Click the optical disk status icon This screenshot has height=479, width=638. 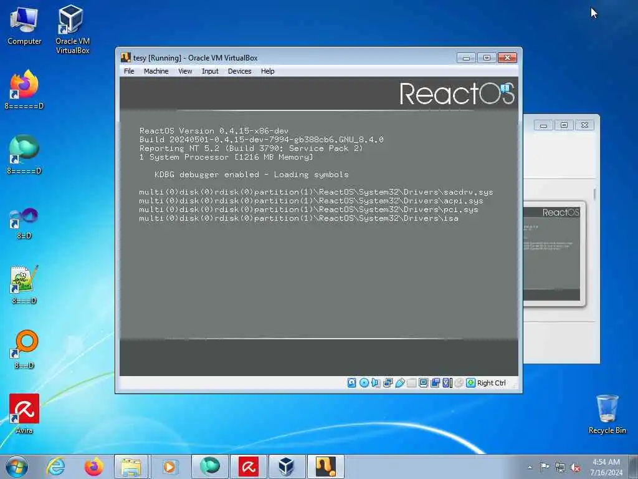coord(364,383)
